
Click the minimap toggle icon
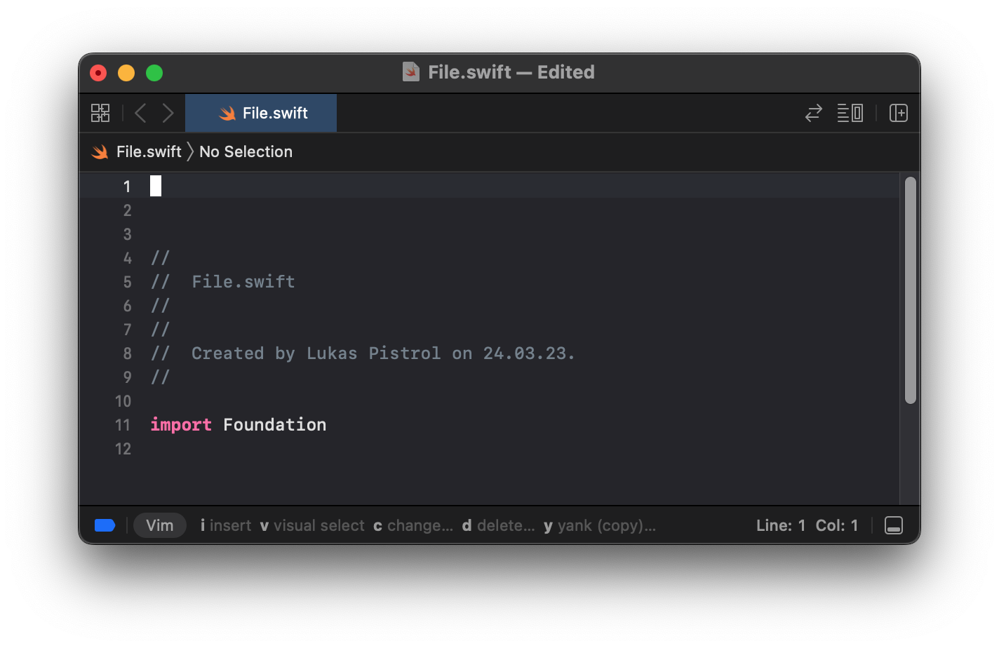coord(850,113)
